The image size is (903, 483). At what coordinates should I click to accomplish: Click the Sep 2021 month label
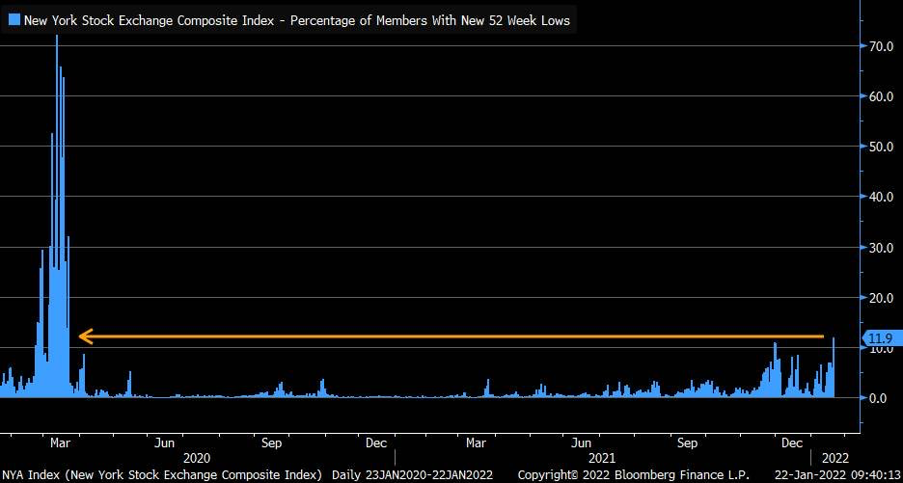pos(687,443)
